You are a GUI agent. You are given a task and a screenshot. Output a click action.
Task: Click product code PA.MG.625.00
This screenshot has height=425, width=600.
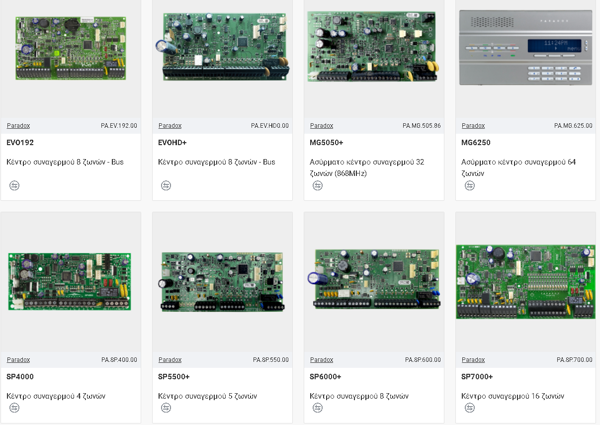(573, 126)
